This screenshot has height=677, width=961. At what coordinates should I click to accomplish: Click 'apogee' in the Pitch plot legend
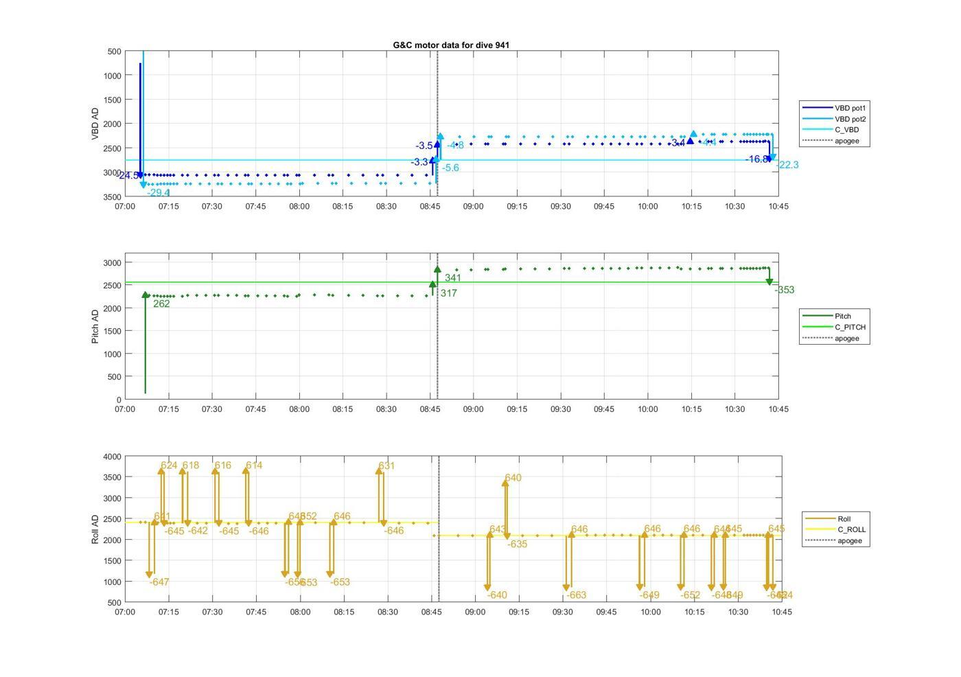[831, 338]
